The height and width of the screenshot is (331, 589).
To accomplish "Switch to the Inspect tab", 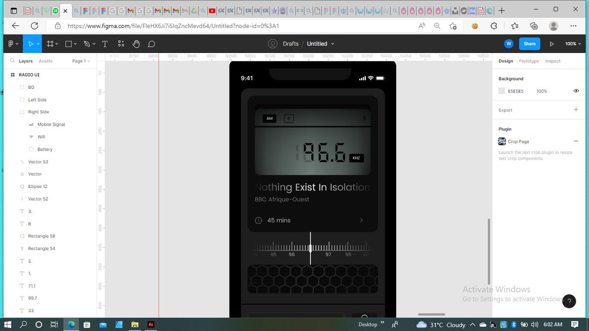I will [553, 61].
